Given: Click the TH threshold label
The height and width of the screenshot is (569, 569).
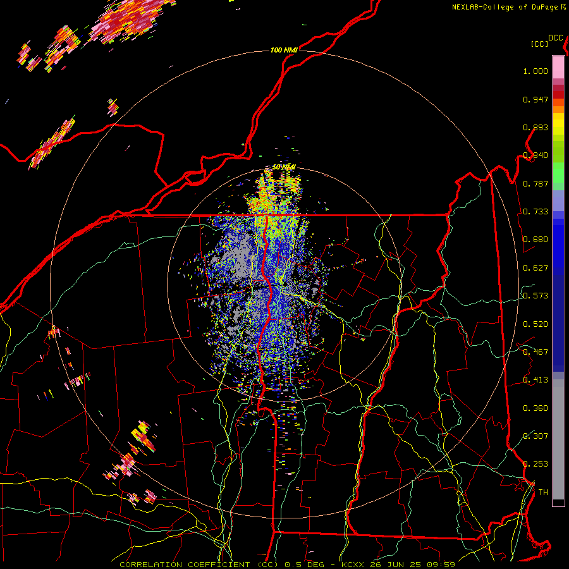Looking at the screenshot, I should point(543,493).
